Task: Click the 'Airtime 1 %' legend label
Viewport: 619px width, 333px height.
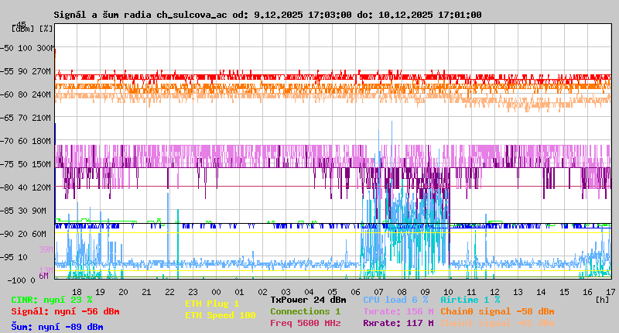Action: [x=470, y=300]
